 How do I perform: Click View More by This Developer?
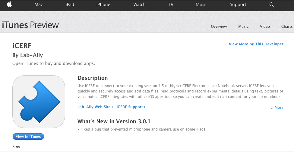coord(256,44)
